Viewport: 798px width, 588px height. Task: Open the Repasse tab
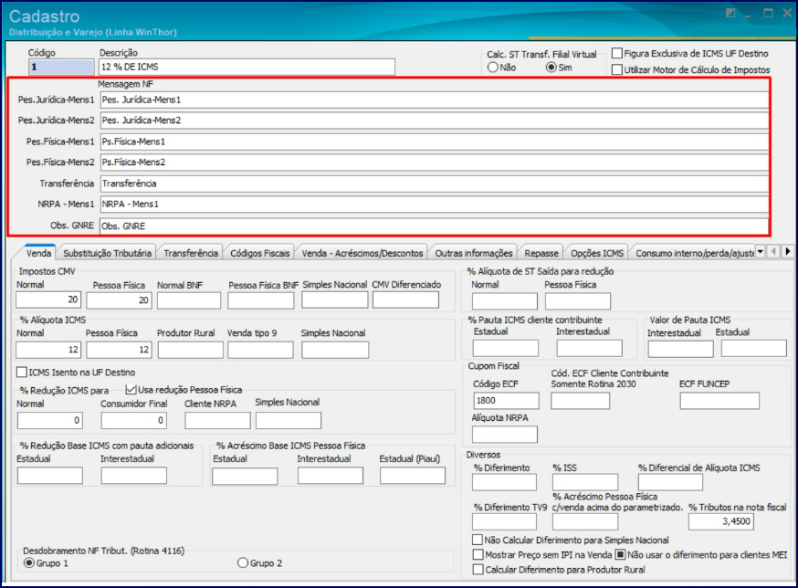pyautogui.click(x=541, y=253)
